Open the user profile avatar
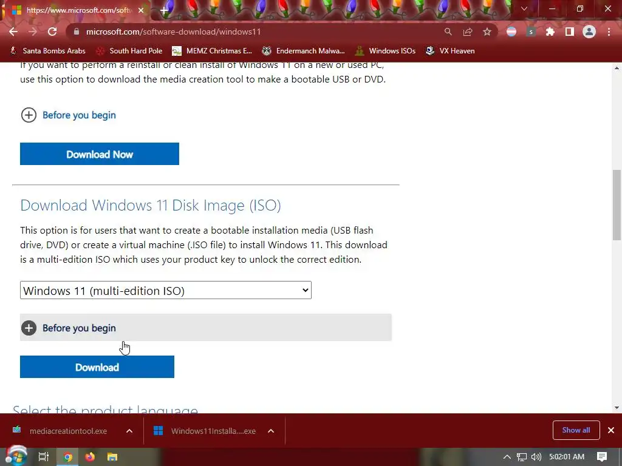 pos(589,32)
